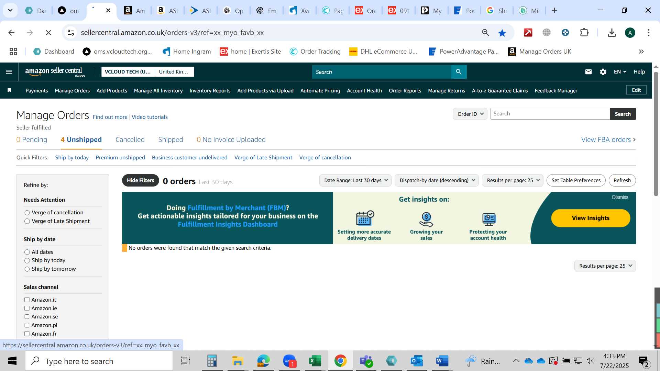The image size is (660, 371).
Task: Go back with the browser back arrow
Action: pos(11,33)
